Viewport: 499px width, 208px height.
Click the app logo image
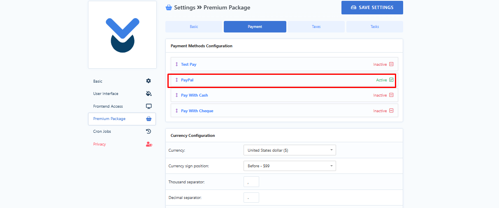pos(122,35)
